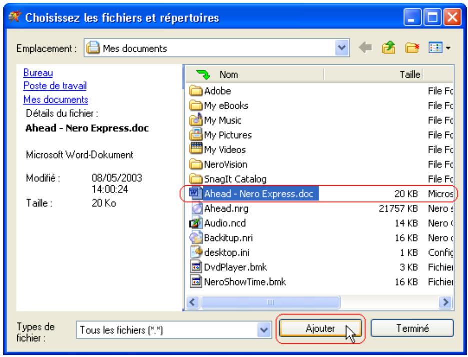Open the Mes documents link
The height and width of the screenshot is (357, 468).
tap(56, 99)
